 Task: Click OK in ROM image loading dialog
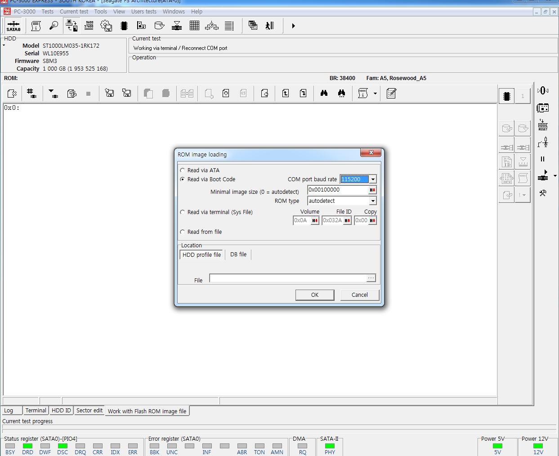pyautogui.click(x=315, y=295)
